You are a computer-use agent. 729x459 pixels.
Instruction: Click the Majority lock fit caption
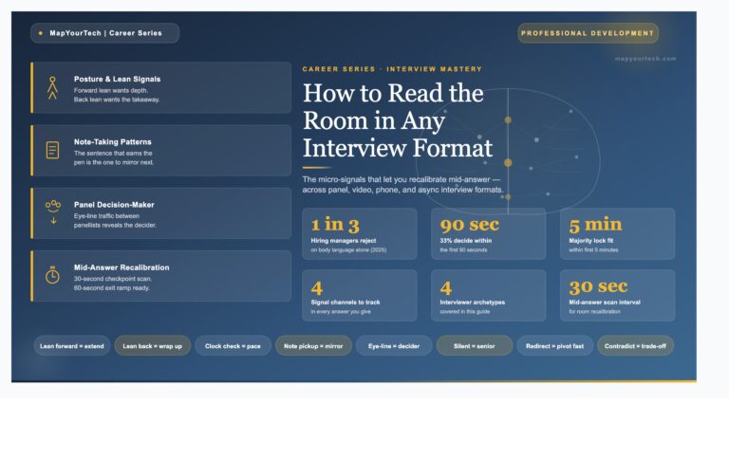click(591, 241)
